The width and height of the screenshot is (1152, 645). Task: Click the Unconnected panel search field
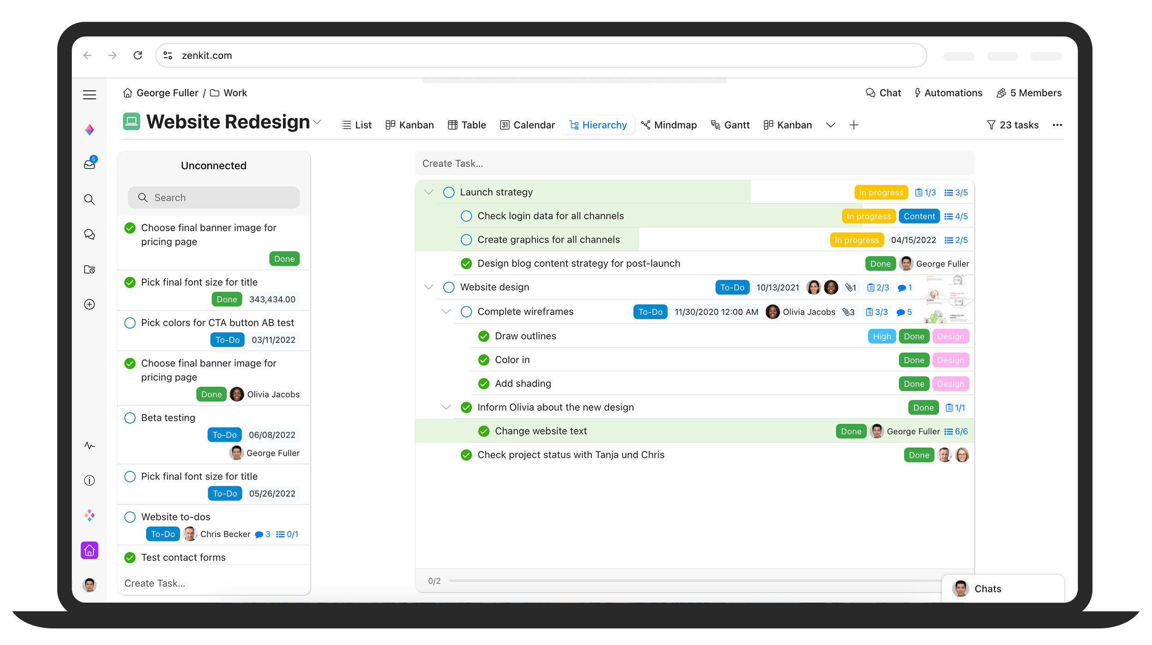(214, 198)
